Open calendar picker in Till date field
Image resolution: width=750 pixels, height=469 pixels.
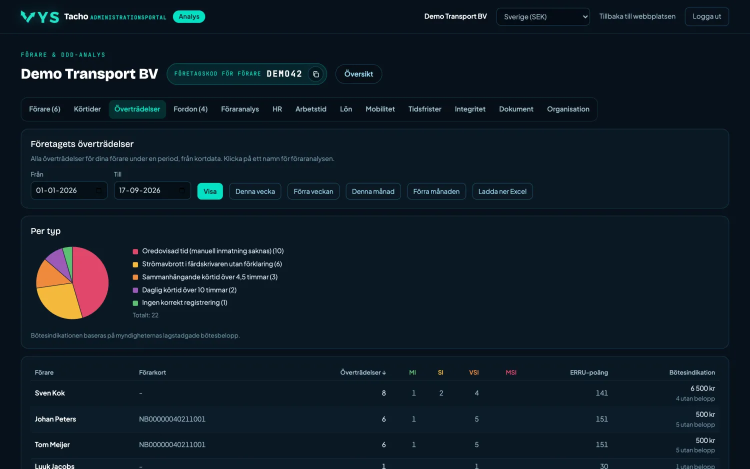tap(181, 190)
